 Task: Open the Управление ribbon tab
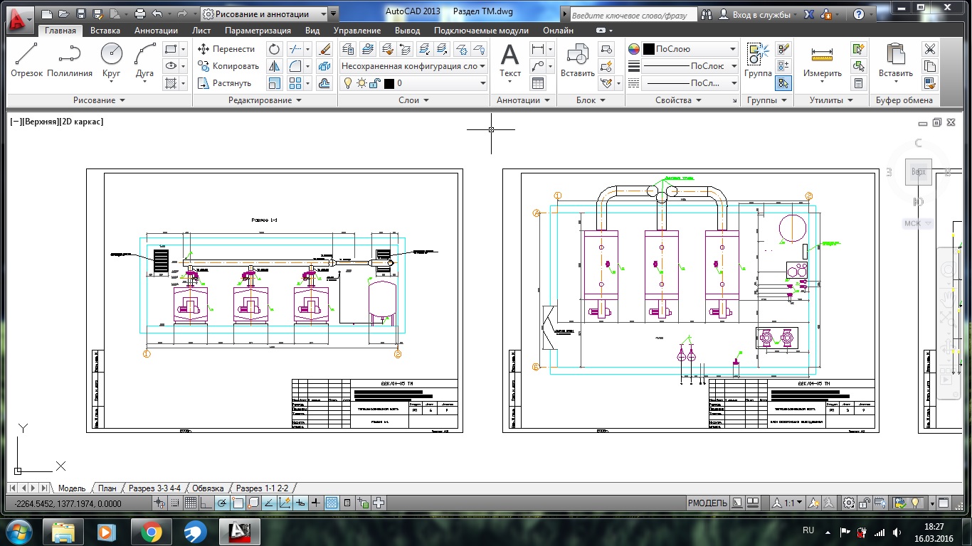point(357,31)
